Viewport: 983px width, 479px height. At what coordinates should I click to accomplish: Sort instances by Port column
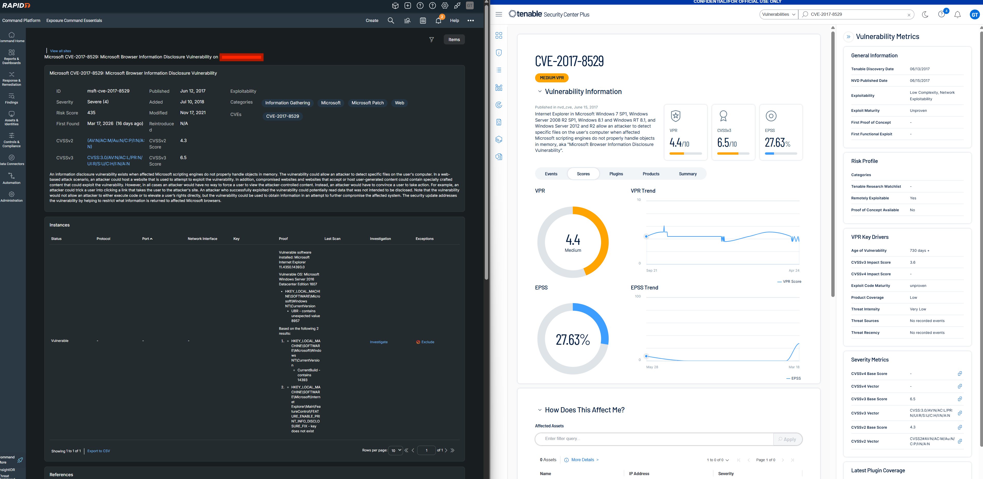147,239
